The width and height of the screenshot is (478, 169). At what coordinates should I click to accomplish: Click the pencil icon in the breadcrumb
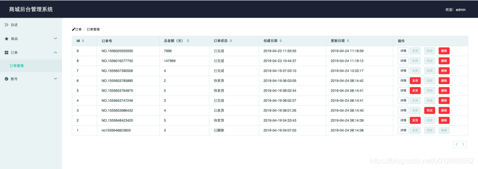[74, 30]
